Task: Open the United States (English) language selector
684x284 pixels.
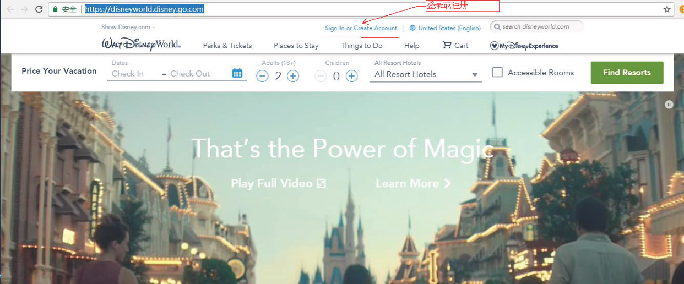Action: click(x=445, y=28)
